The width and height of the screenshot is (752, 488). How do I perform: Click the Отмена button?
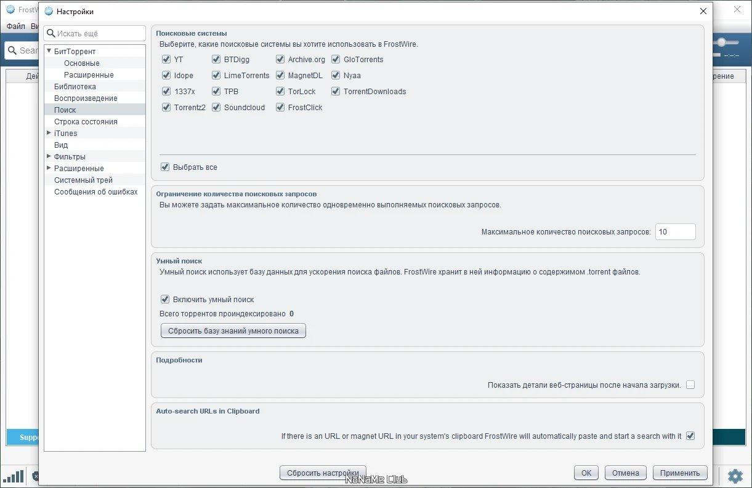tap(626, 473)
